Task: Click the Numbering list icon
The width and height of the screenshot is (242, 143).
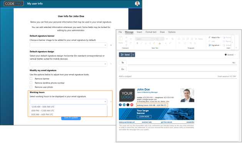Action: coord(184,39)
